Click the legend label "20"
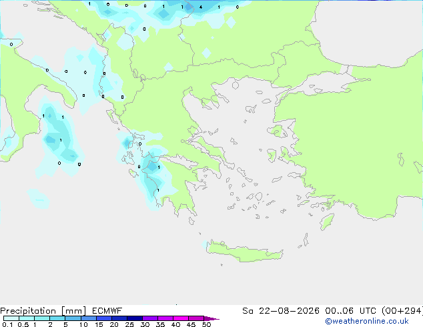 click(114, 324)
